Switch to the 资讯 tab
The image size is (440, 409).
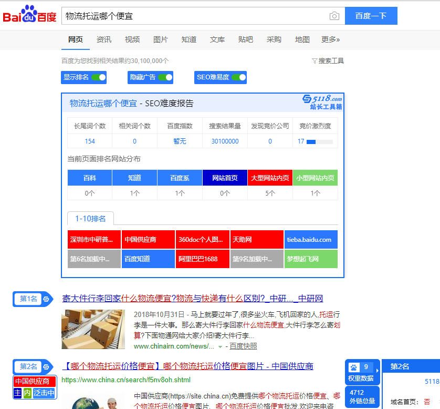pos(104,39)
